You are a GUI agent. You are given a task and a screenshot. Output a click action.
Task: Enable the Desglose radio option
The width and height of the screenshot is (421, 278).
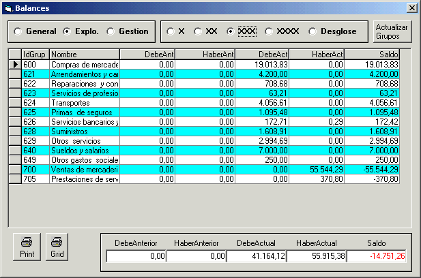pos(313,31)
